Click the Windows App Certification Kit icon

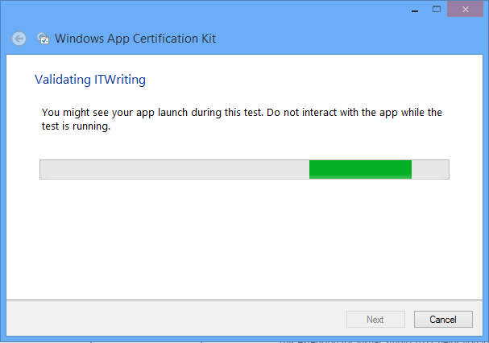43,39
